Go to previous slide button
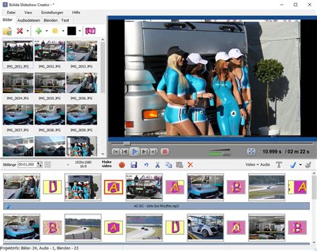 tap(124, 152)
